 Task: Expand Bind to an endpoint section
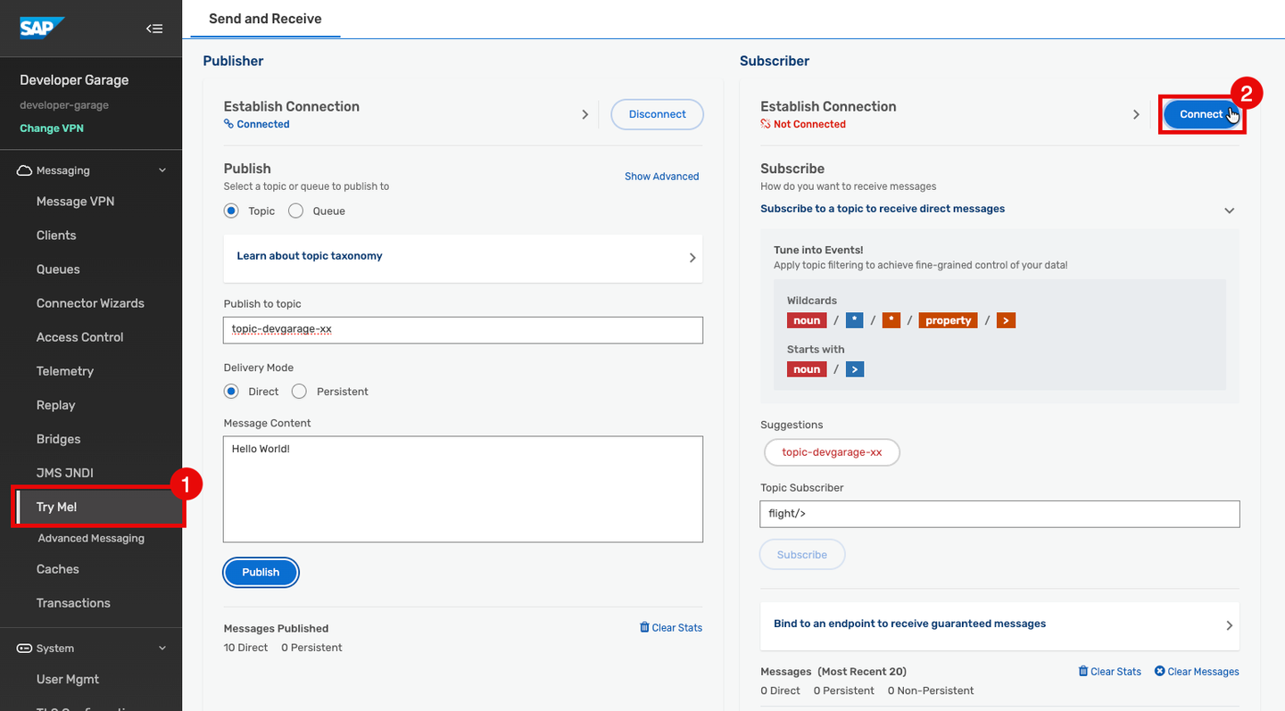point(999,624)
